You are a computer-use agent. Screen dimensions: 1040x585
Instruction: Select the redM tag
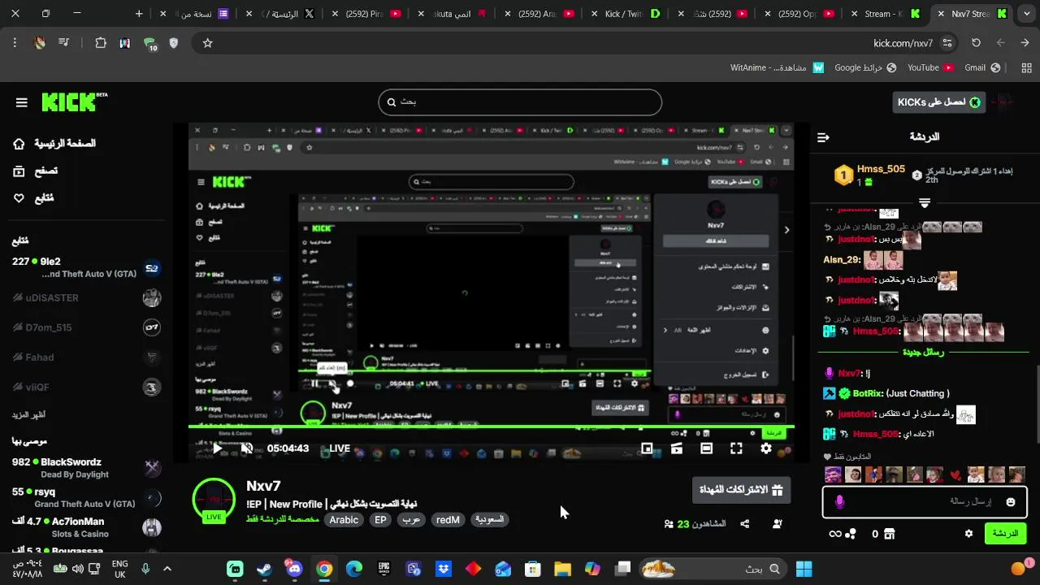(x=448, y=520)
